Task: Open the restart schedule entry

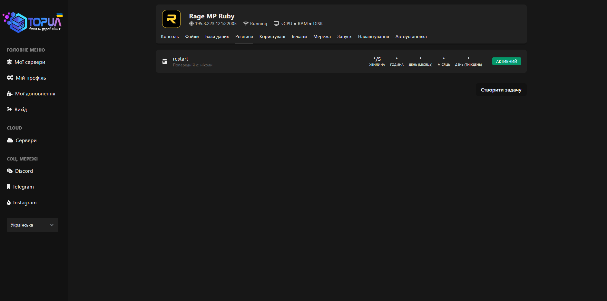Action: (x=181, y=59)
